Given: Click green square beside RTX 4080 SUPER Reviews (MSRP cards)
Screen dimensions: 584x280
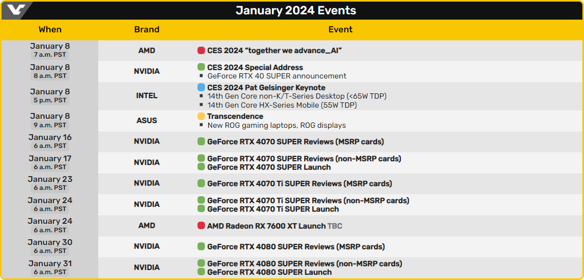Looking at the screenshot, I should point(201,247).
